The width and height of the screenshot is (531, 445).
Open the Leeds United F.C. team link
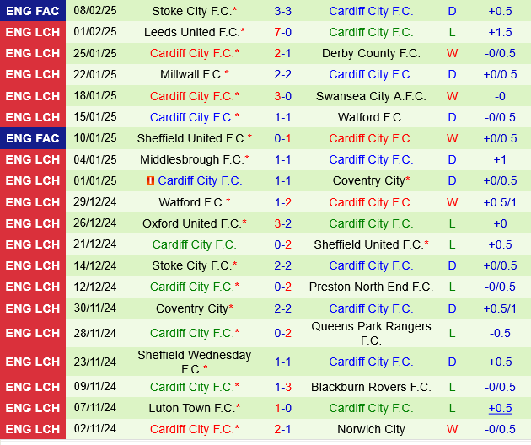194,32
